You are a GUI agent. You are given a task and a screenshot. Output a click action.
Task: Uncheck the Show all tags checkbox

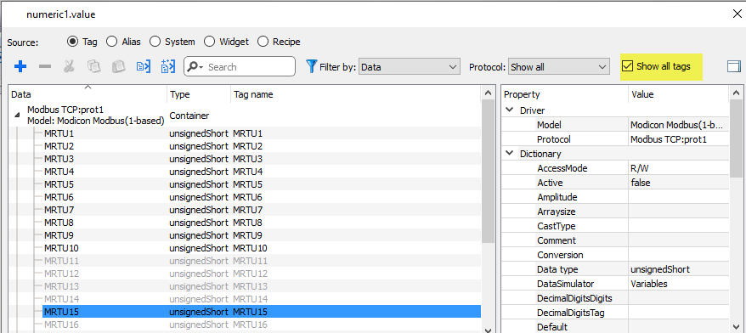628,66
